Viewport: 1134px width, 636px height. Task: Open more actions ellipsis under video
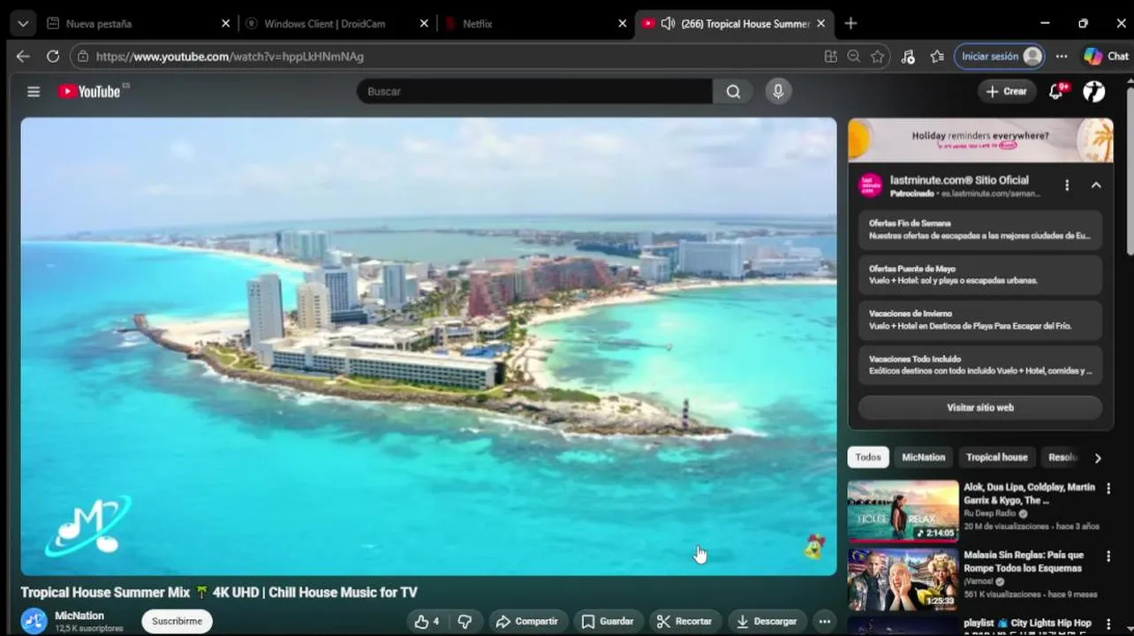pos(824,621)
